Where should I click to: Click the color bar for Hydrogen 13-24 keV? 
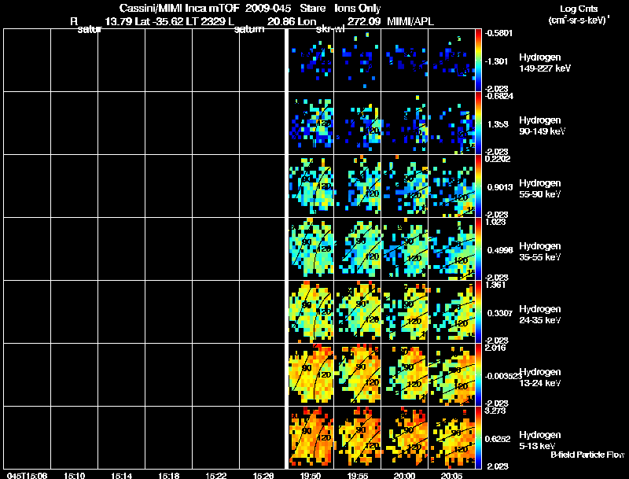[x=478, y=375]
